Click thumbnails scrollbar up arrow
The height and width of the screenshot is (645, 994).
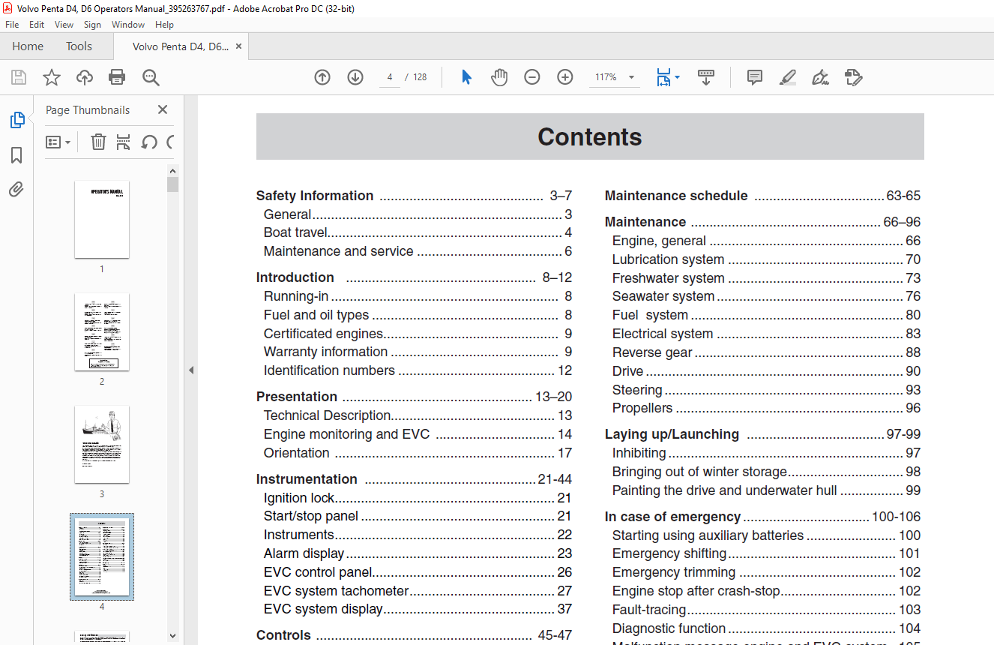click(x=173, y=170)
